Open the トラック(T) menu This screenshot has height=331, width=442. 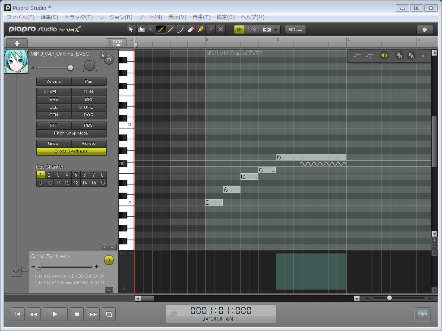click(x=79, y=17)
